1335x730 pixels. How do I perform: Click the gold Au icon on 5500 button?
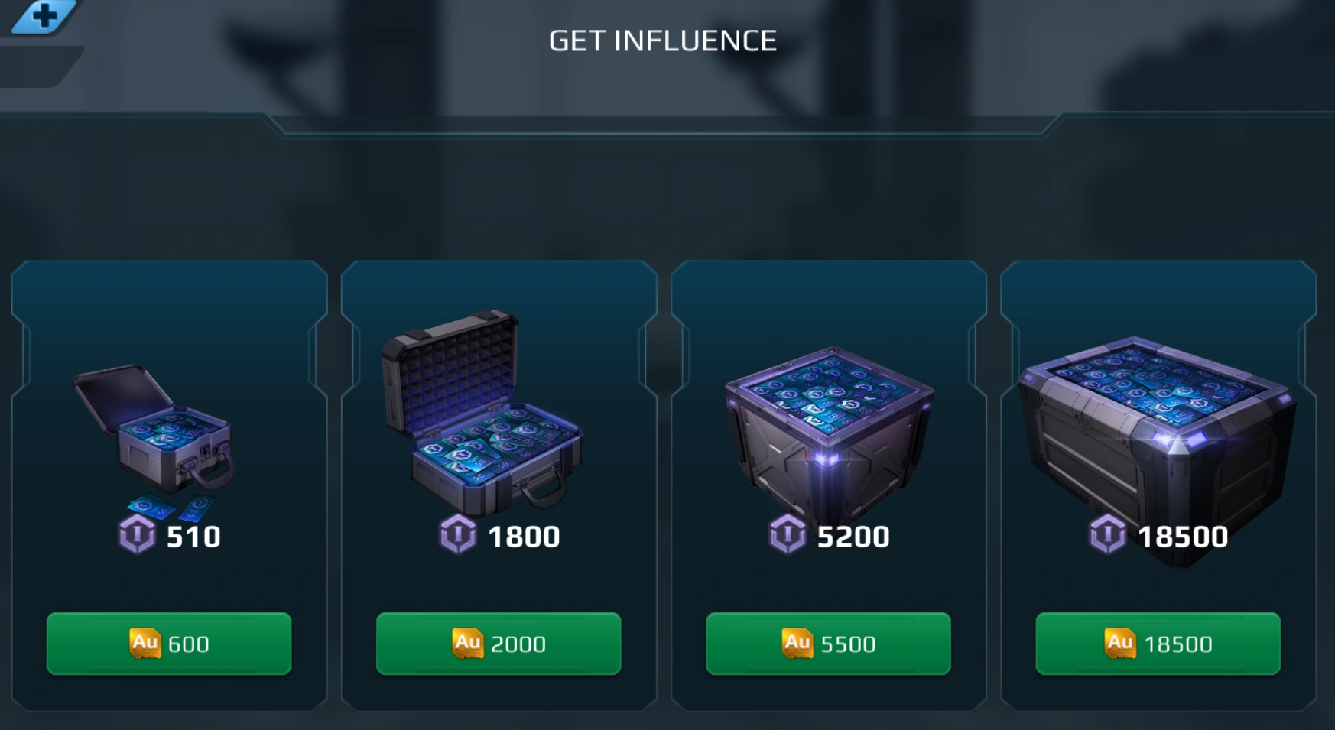(x=797, y=643)
